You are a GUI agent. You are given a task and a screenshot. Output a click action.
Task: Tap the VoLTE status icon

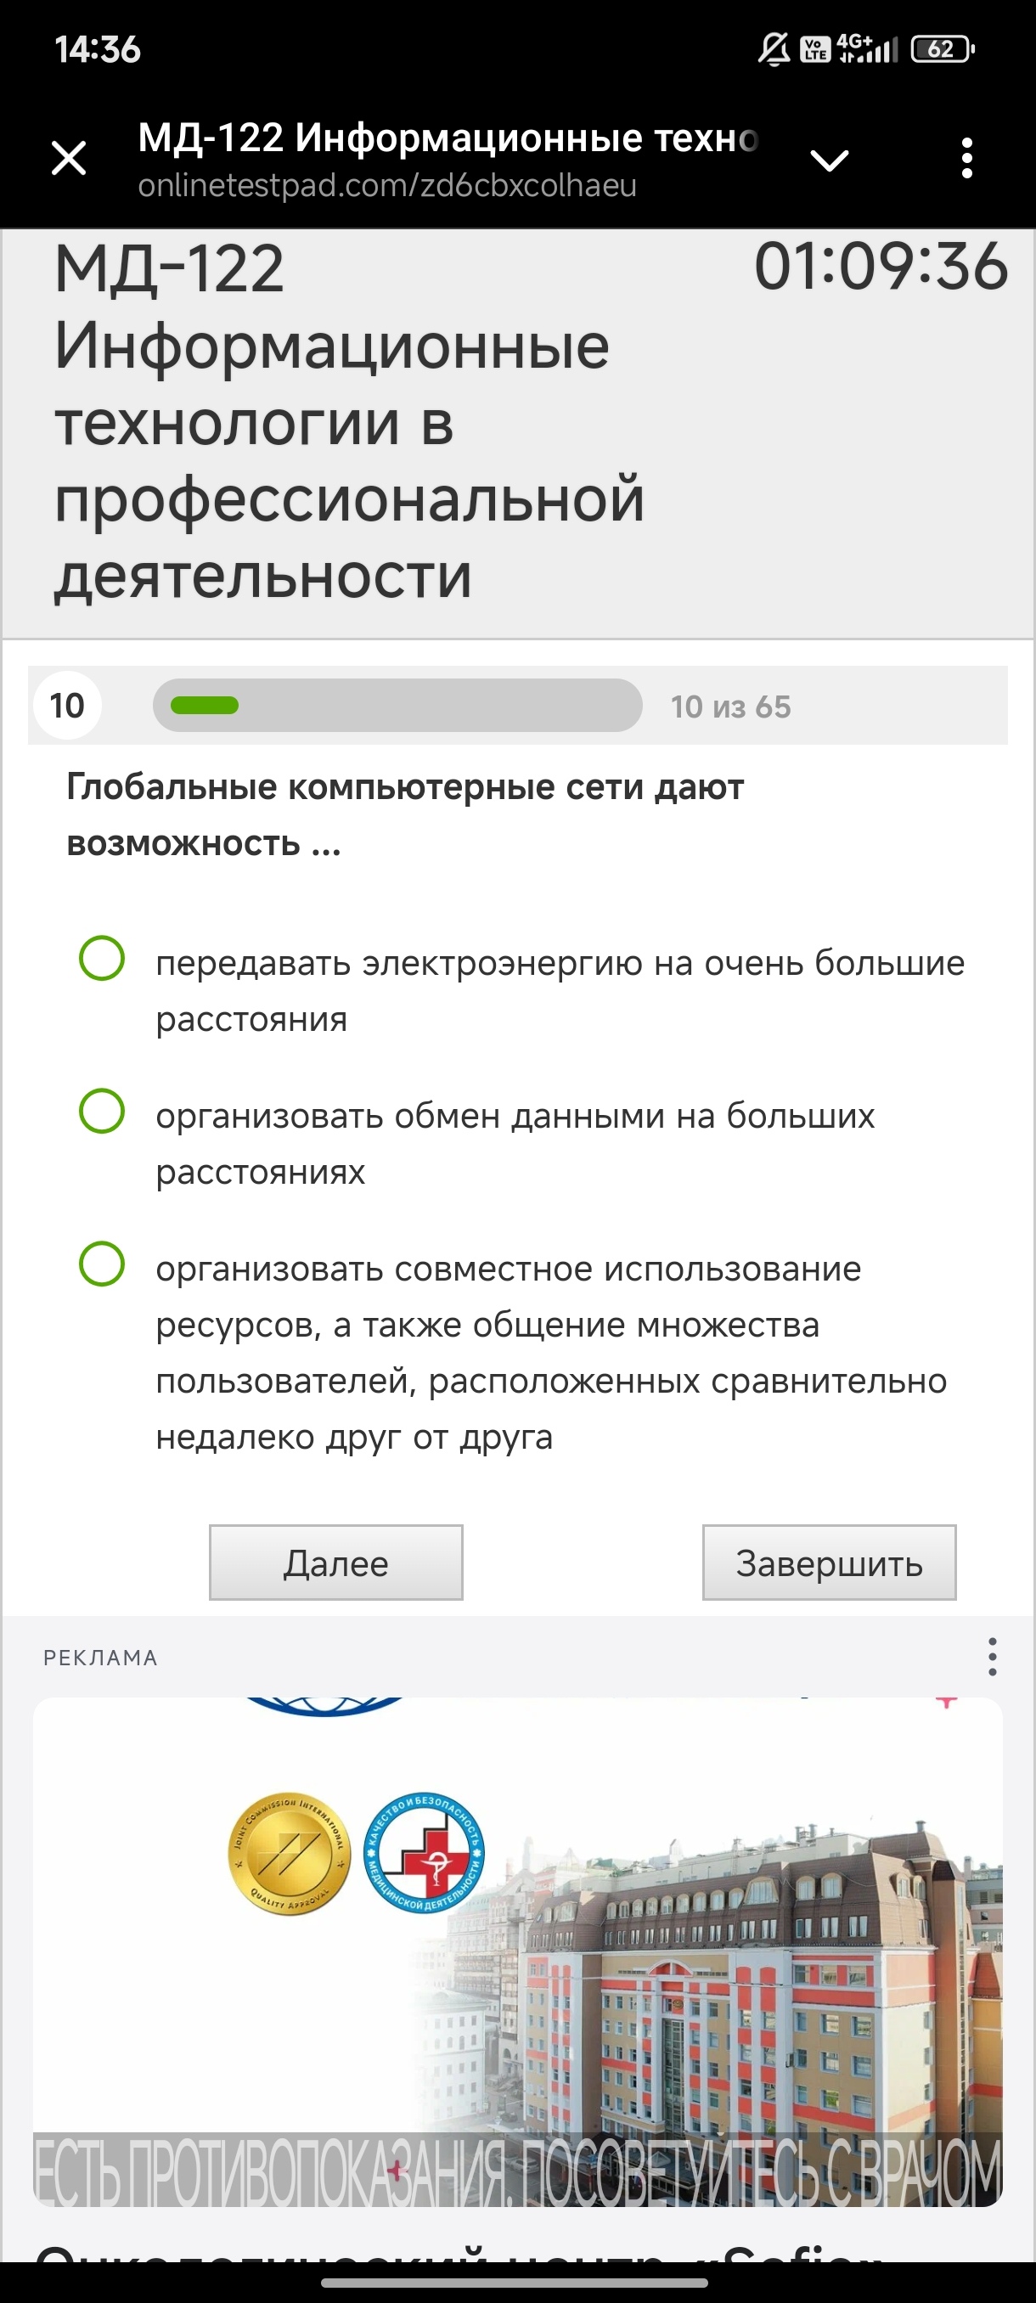(814, 49)
